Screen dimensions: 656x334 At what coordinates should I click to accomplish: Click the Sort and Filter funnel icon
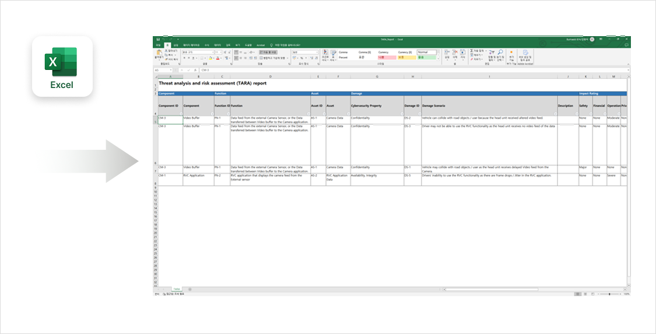click(x=492, y=54)
